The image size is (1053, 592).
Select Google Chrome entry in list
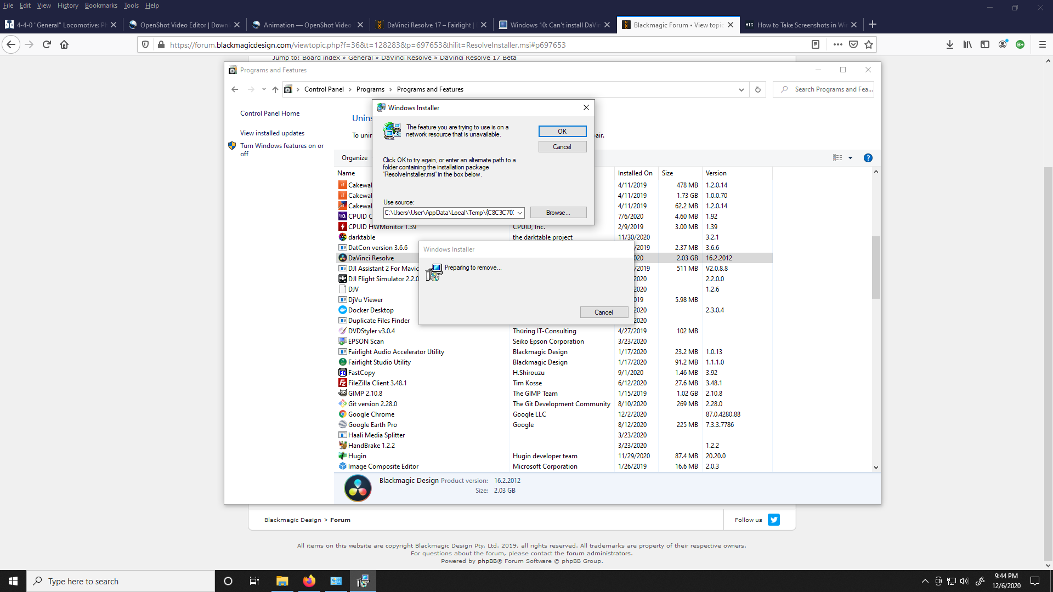coord(553,414)
